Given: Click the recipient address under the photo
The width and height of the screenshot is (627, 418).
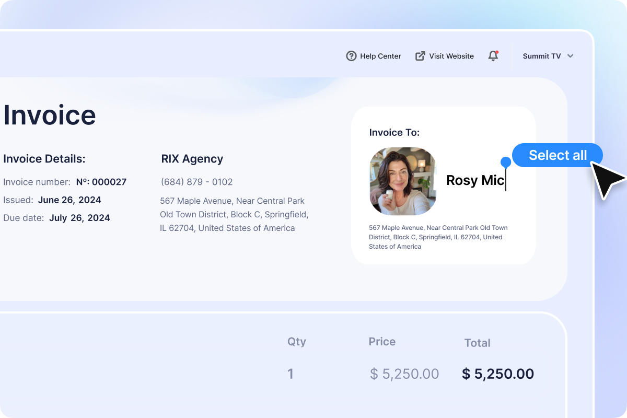Looking at the screenshot, I should [x=438, y=237].
